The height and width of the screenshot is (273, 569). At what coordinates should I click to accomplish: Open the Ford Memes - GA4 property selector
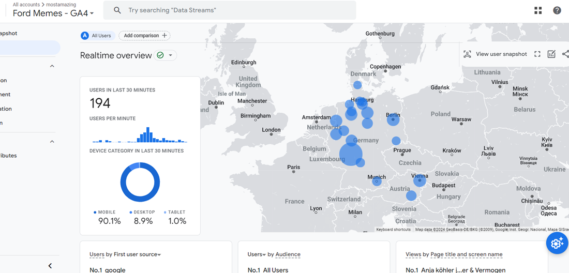point(53,13)
